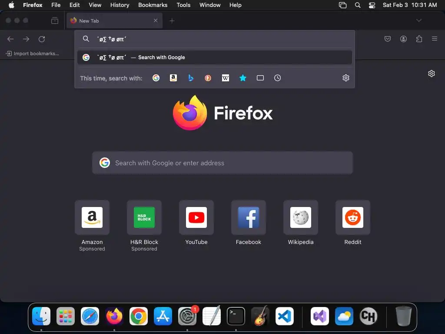Open Save to Pocket button
445x334 pixels.
point(387,39)
